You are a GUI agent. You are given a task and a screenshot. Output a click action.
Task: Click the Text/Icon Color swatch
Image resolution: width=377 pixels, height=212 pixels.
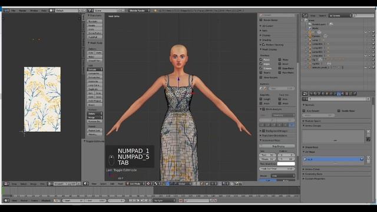coord(286,164)
